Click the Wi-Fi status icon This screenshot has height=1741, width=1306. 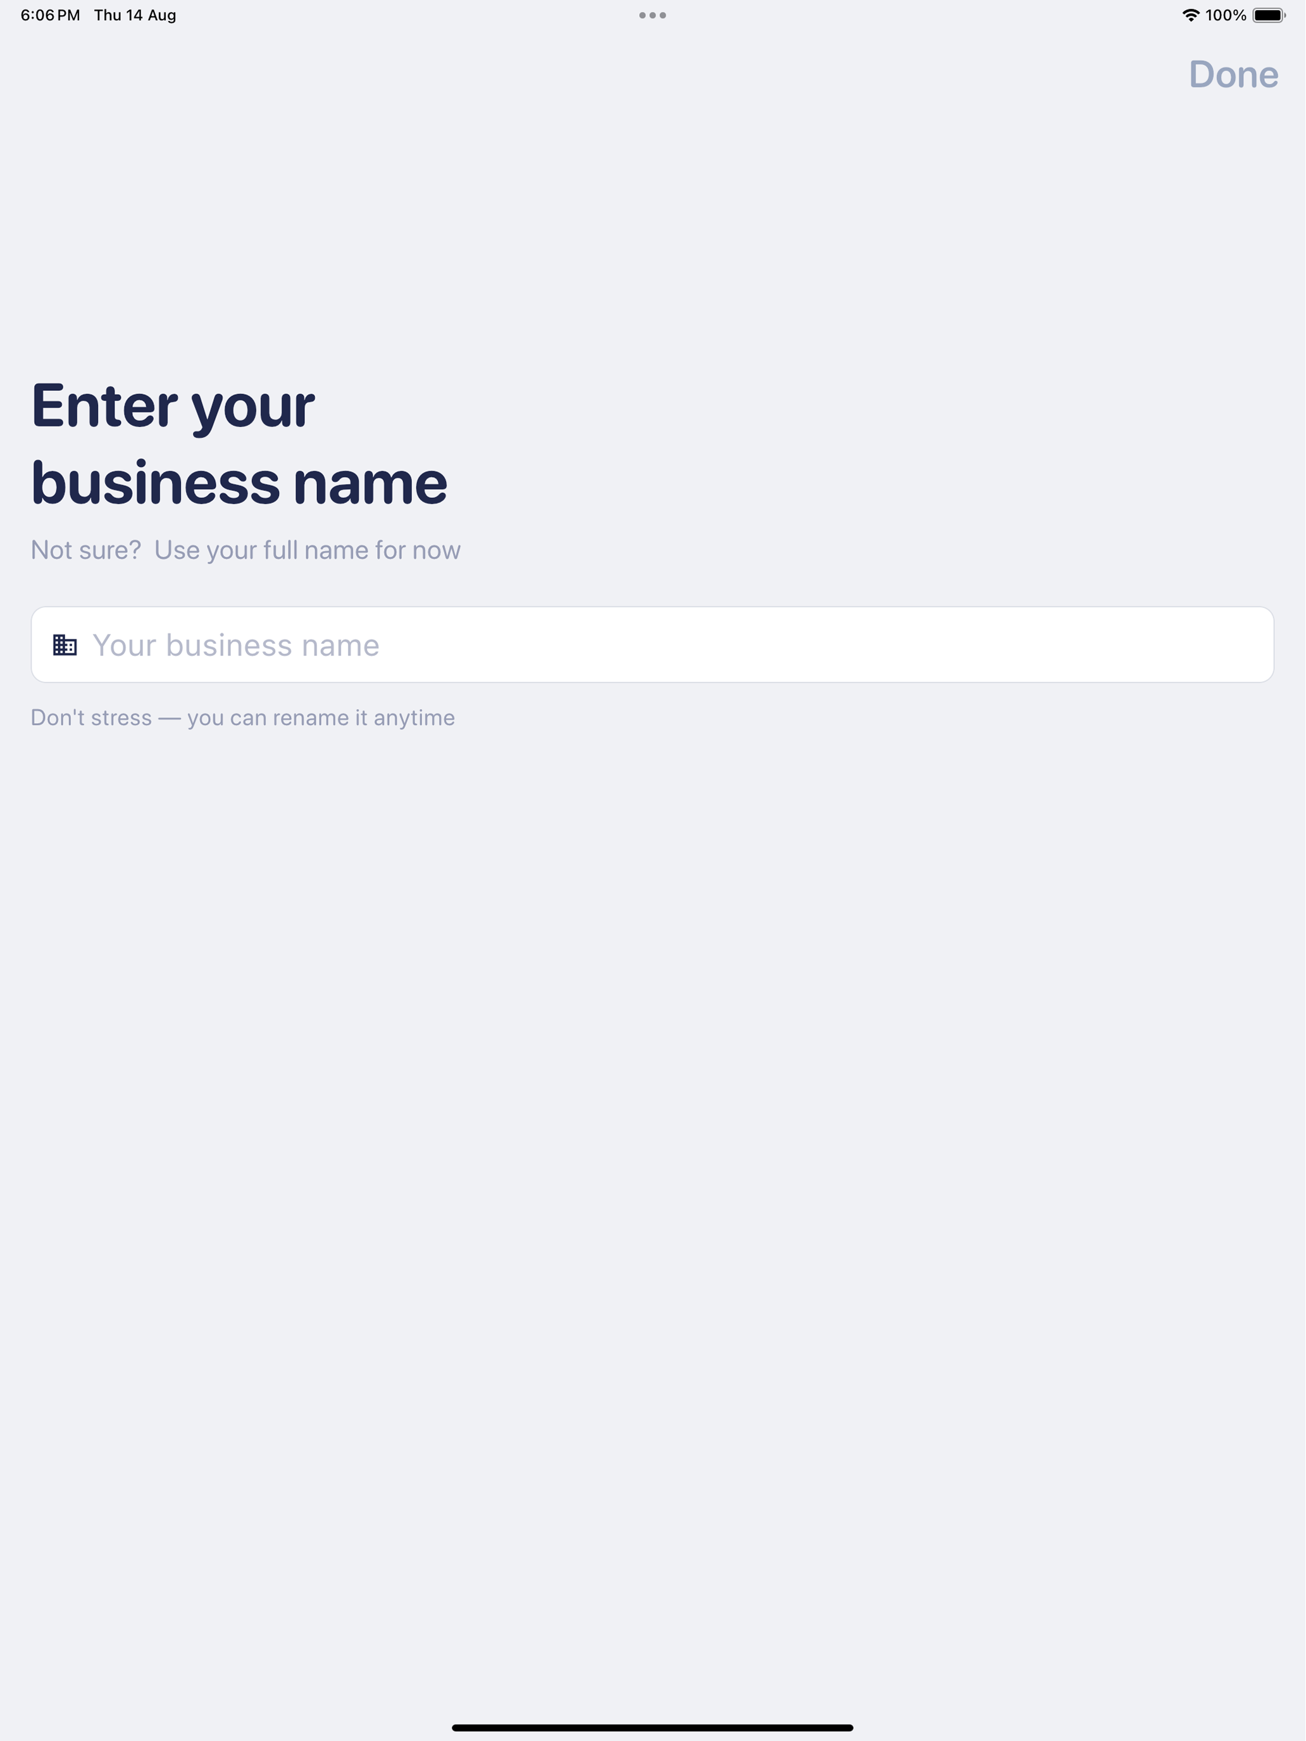[x=1191, y=15]
